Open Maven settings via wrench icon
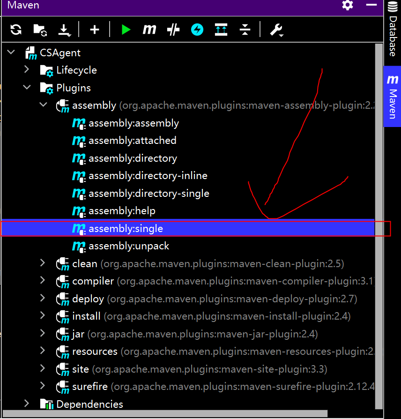Image resolution: width=401 pixels, height=419 pixels. 276,30
